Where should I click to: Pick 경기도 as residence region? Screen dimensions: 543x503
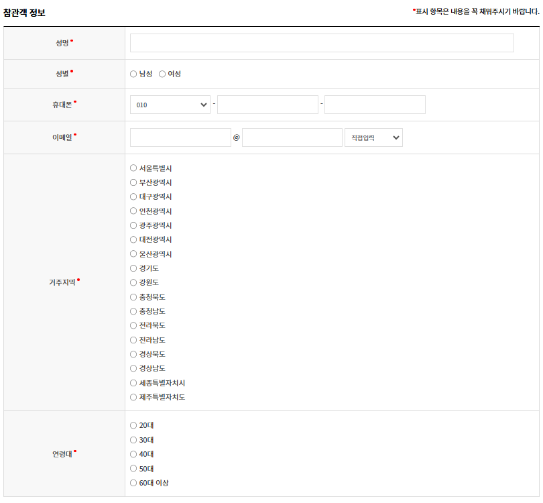pyautogui.click(x=133, y=268)
